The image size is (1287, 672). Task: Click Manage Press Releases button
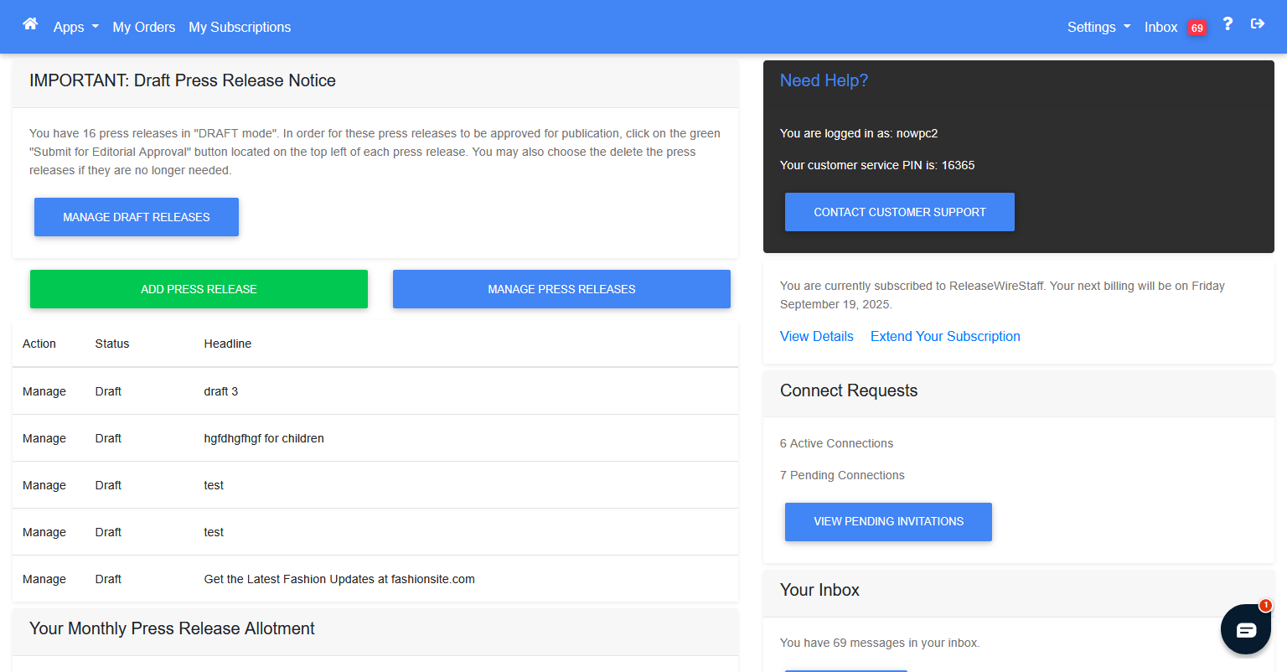point(561,289)
